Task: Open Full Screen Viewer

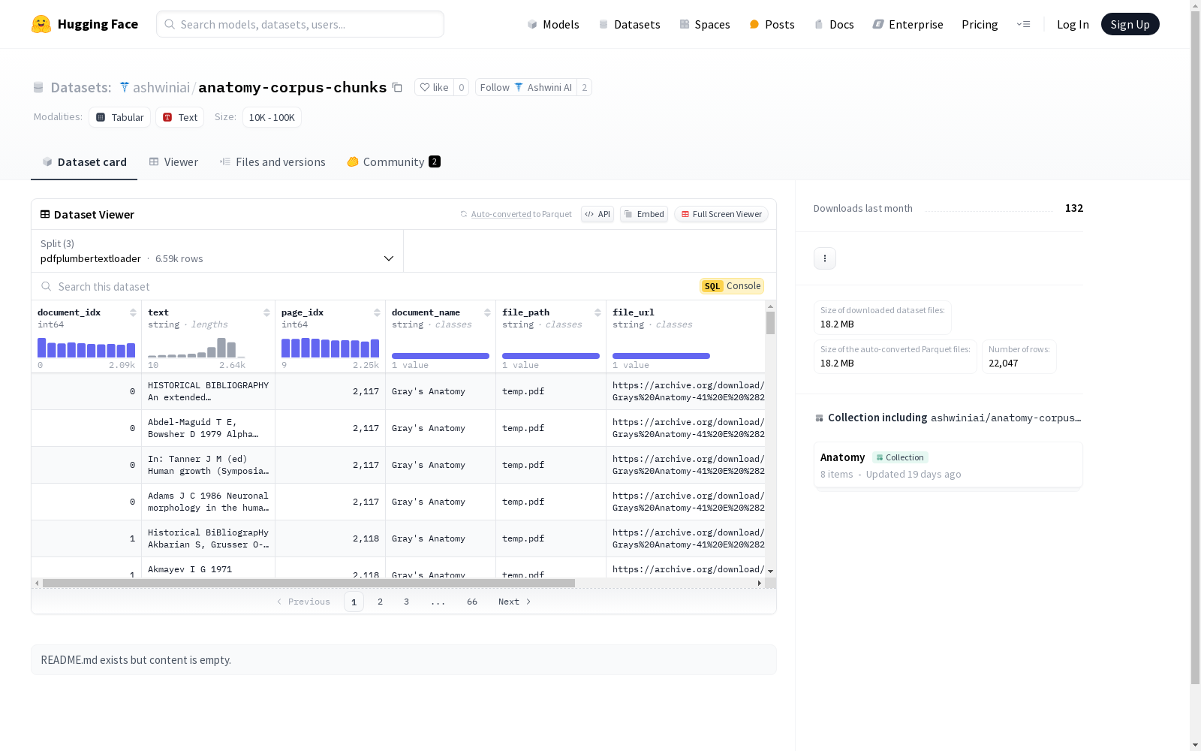Action: click(721, 214)
